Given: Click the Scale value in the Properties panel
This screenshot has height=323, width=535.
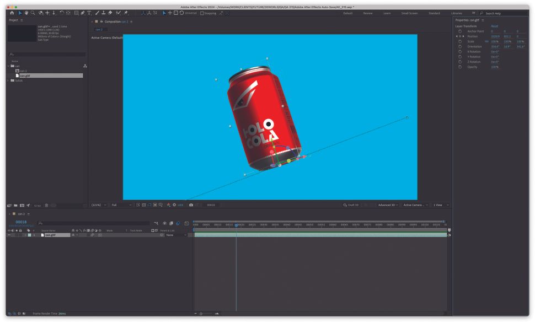Looking at the screenshot, I should point(495,41).
